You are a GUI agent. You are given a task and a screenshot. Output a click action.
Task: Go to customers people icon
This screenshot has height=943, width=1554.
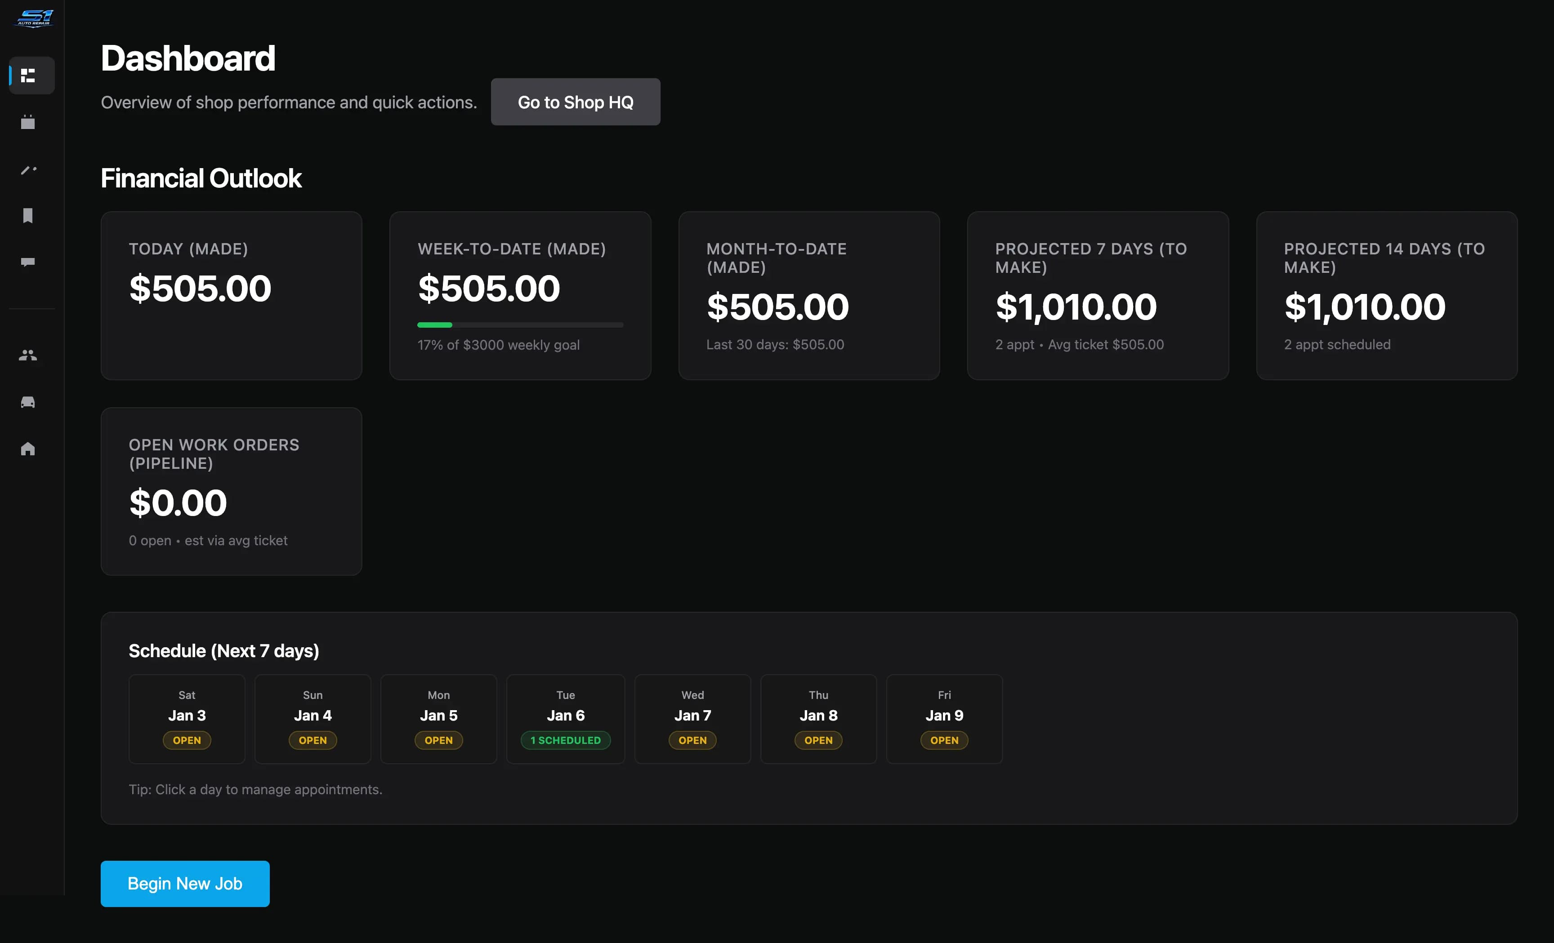pos(28,356)
